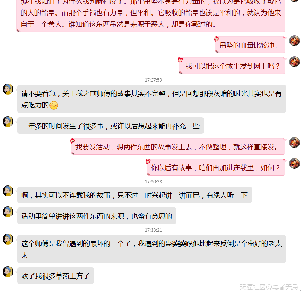Open profile of girl avatar beside '请不要着急'
The height and width of the screenshot is (294, 301).
(8, 89)
